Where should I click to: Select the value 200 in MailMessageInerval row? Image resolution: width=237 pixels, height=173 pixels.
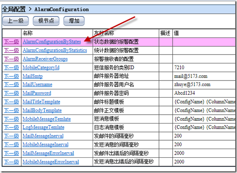(204, 136)
